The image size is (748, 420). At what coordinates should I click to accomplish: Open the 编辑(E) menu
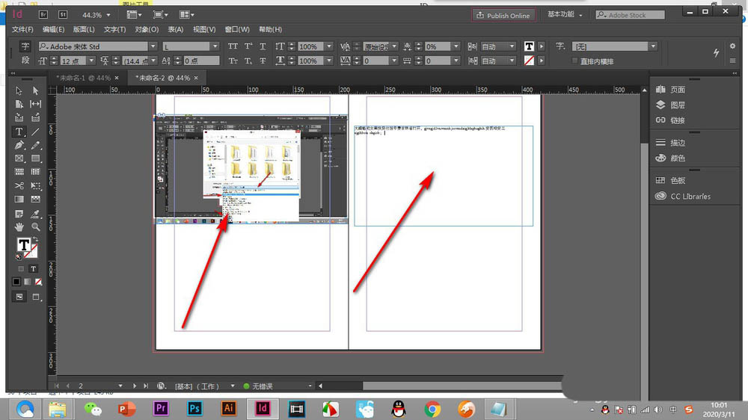pos(53,30)
